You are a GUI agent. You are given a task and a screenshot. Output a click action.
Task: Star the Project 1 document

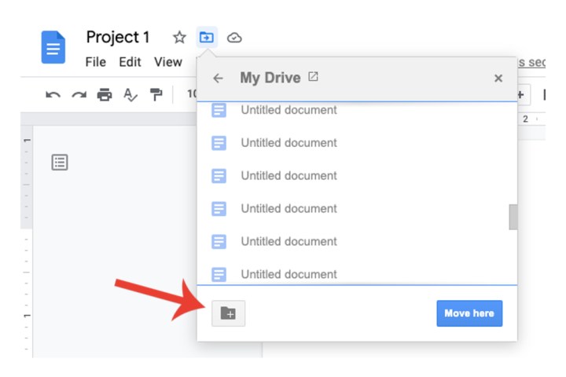click(x=179, y=37)
